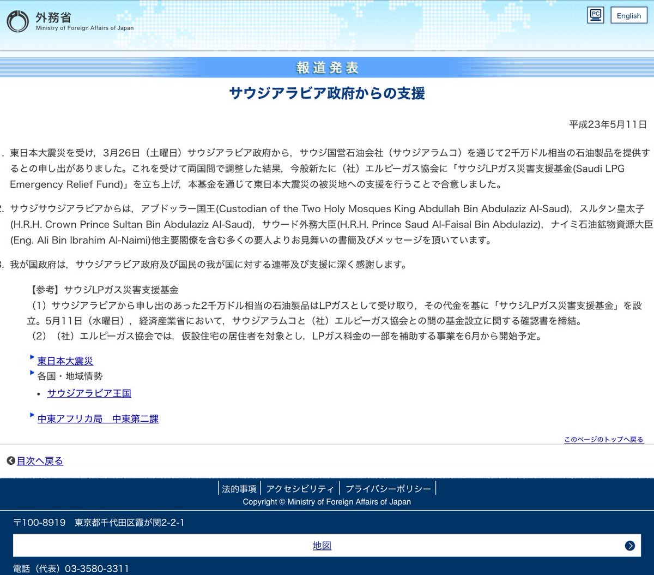The height and width of the screenshot is (575, 654).
Task: Click the date 平成23年5月11日
Action: pos(608,124)
